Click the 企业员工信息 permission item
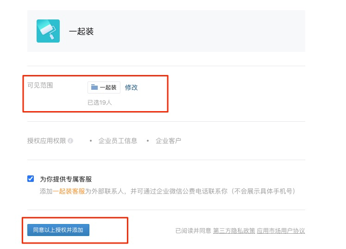346x249 pixels. coord(118,141)
